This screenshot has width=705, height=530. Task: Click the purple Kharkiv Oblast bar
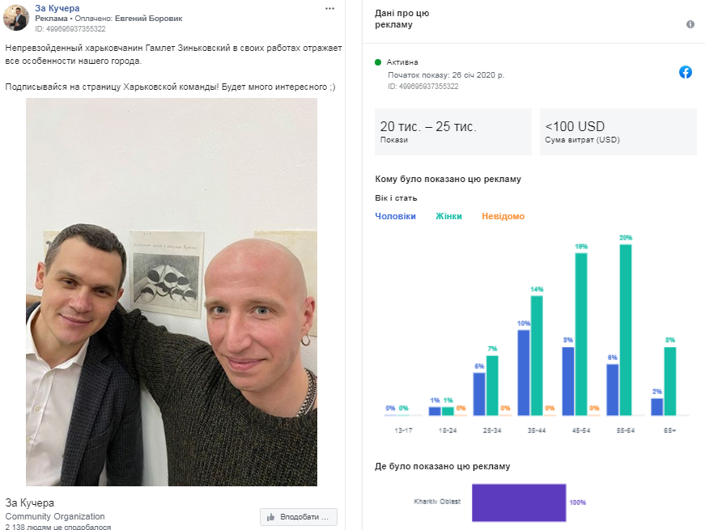pyautogui.click(x=519, y=502)
